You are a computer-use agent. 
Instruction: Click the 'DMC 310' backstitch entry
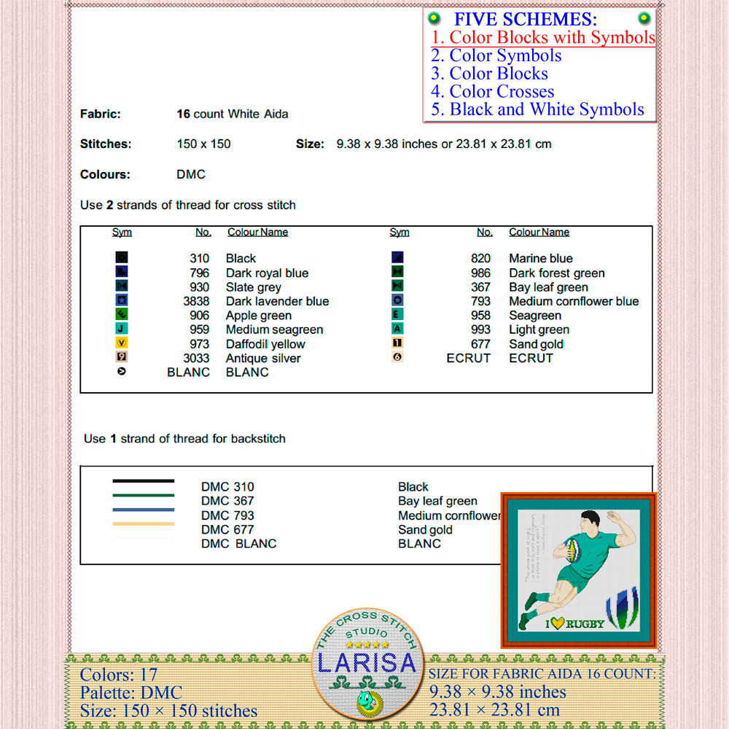point(227,487)
